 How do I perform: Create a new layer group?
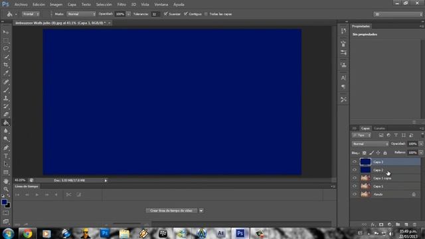398,224
